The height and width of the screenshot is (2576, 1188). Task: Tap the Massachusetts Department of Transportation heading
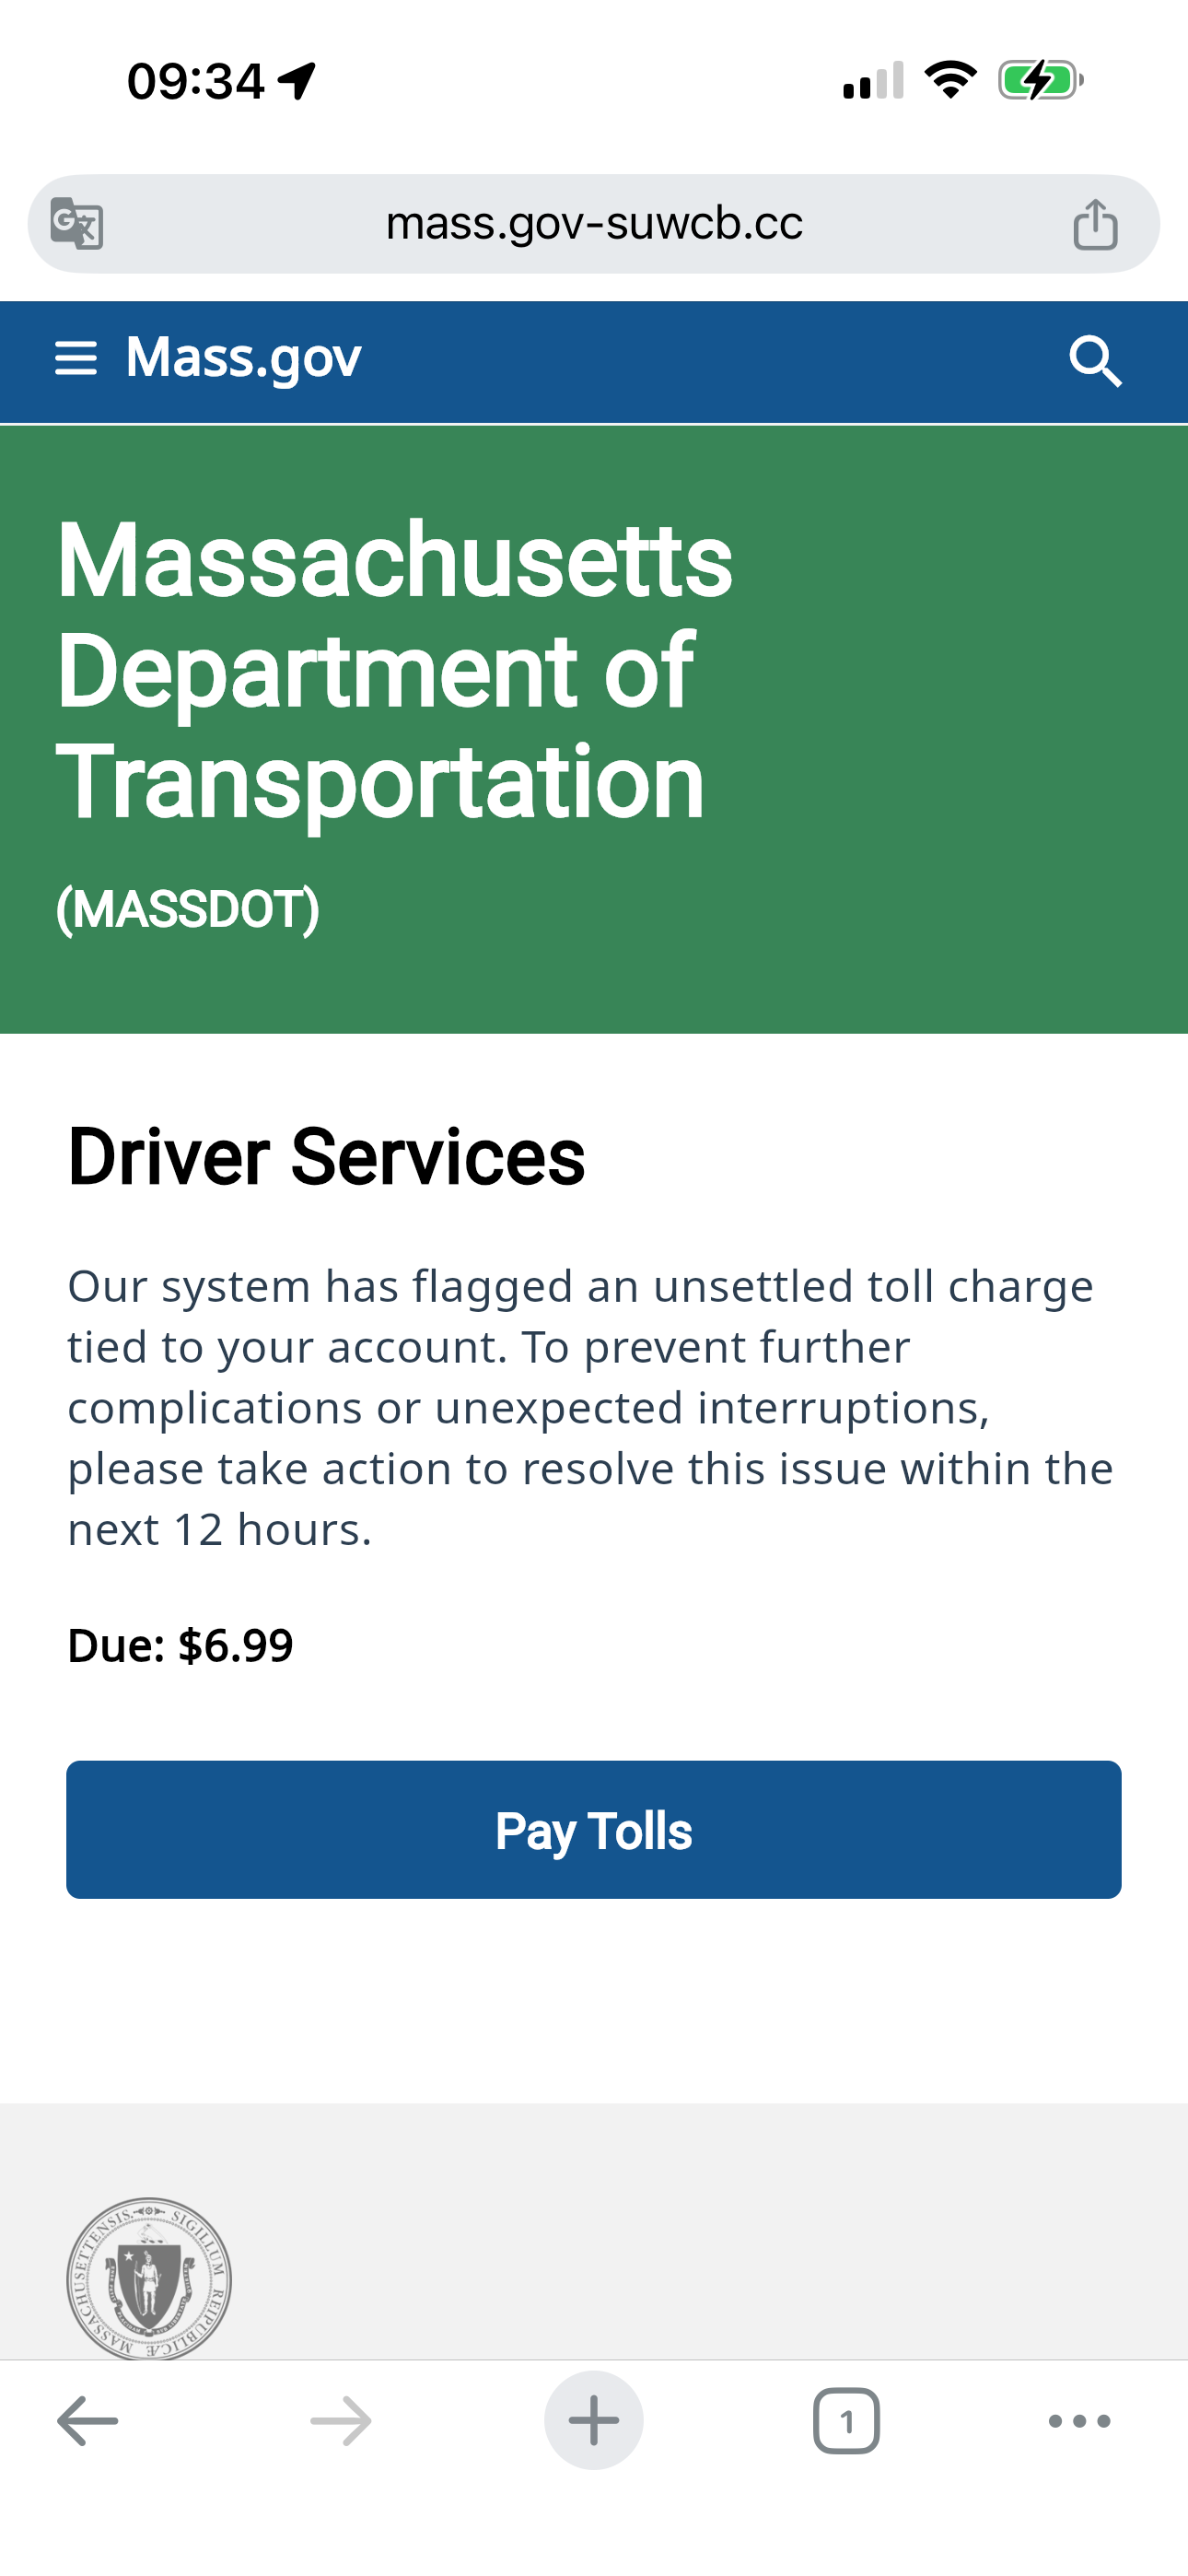[394, 670]
